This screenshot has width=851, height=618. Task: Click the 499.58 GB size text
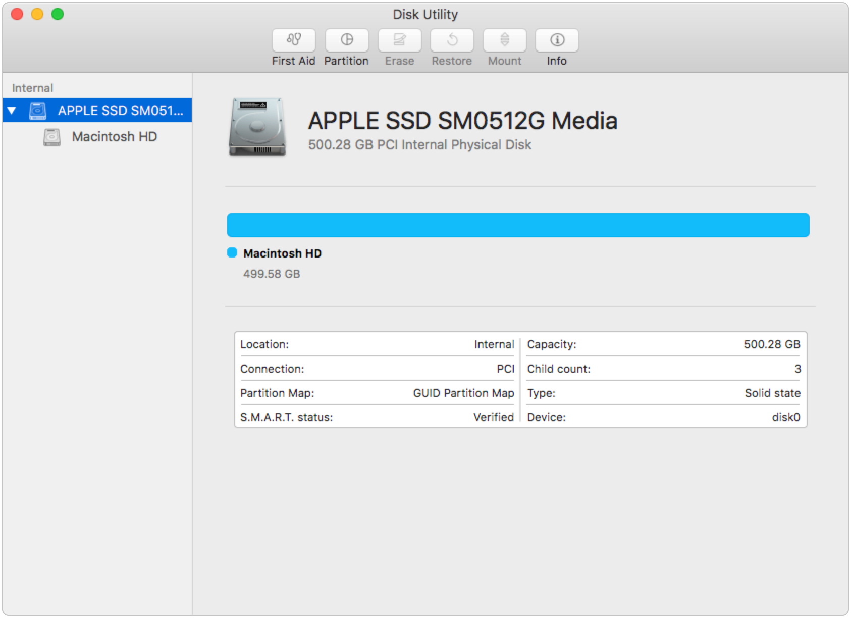click(272, 274)
